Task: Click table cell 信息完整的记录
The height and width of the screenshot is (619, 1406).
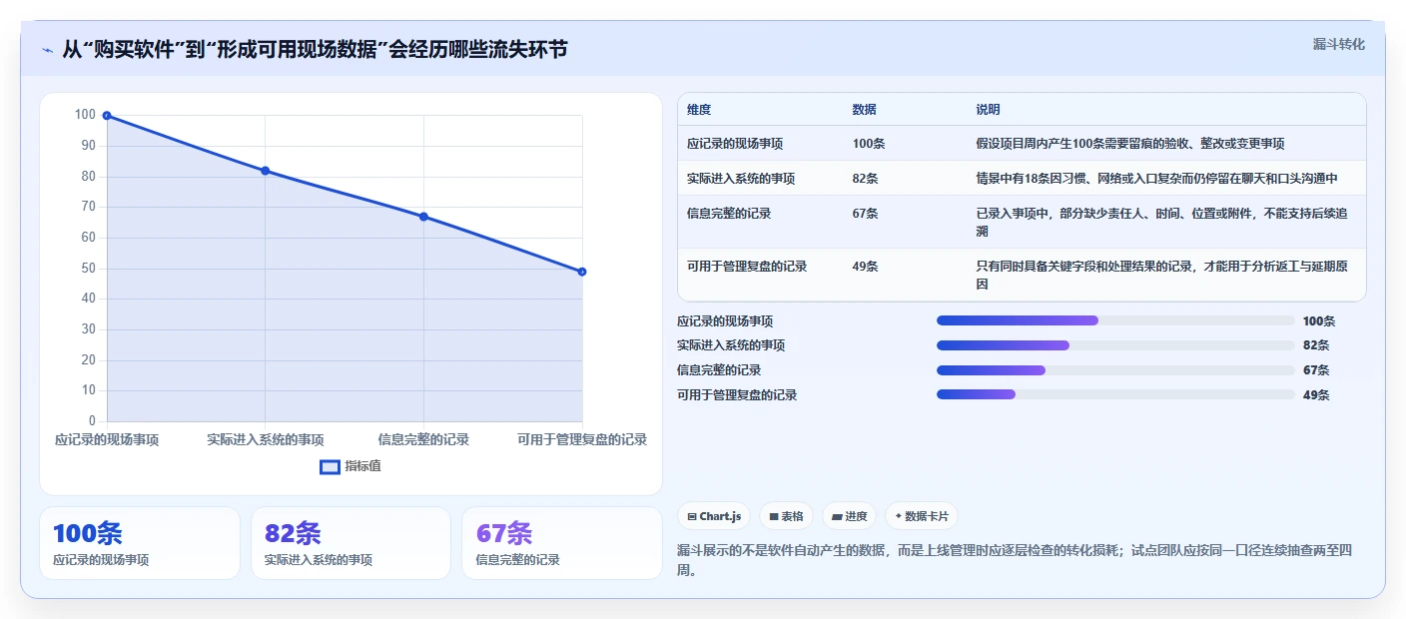Action: [729, 214]
